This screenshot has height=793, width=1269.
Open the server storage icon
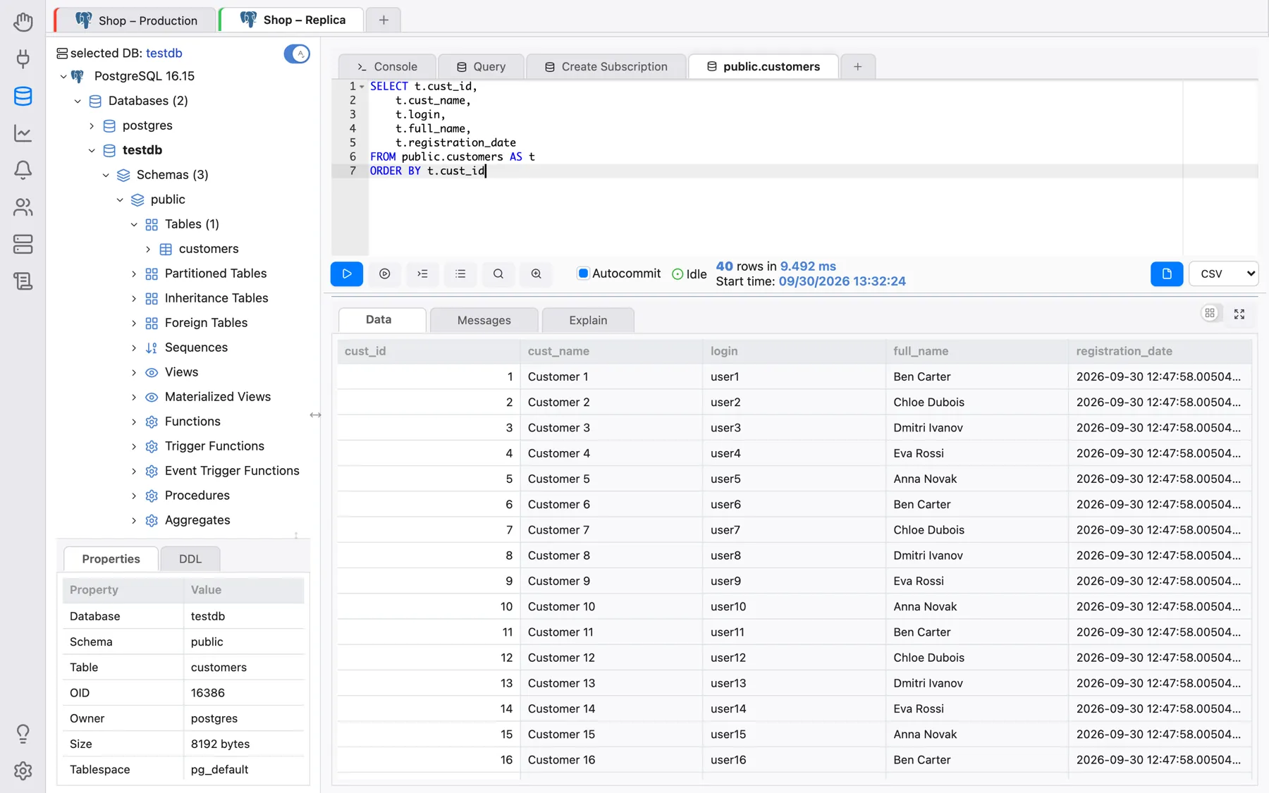tap(23, 245)
